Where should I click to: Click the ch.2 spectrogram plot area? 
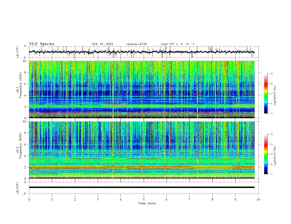coord(141,150)
